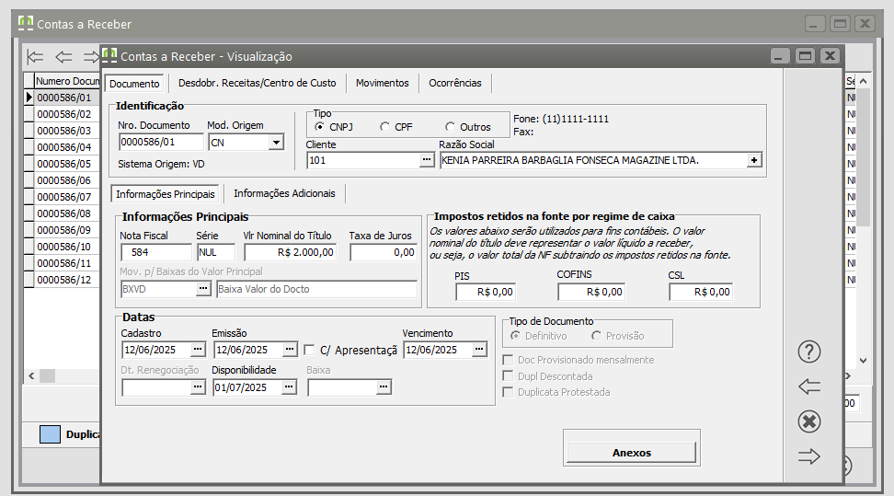
Task: Click COFINS value field
Action: point(591,292)
